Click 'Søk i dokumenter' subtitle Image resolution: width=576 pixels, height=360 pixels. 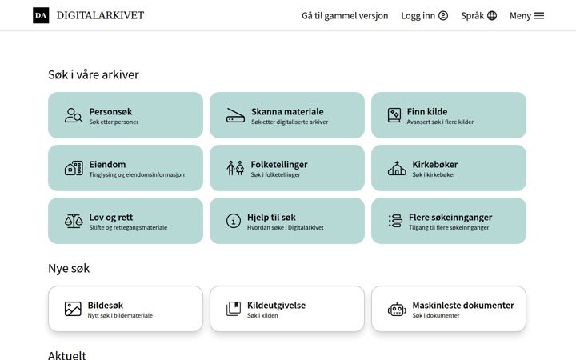point(436,315)
